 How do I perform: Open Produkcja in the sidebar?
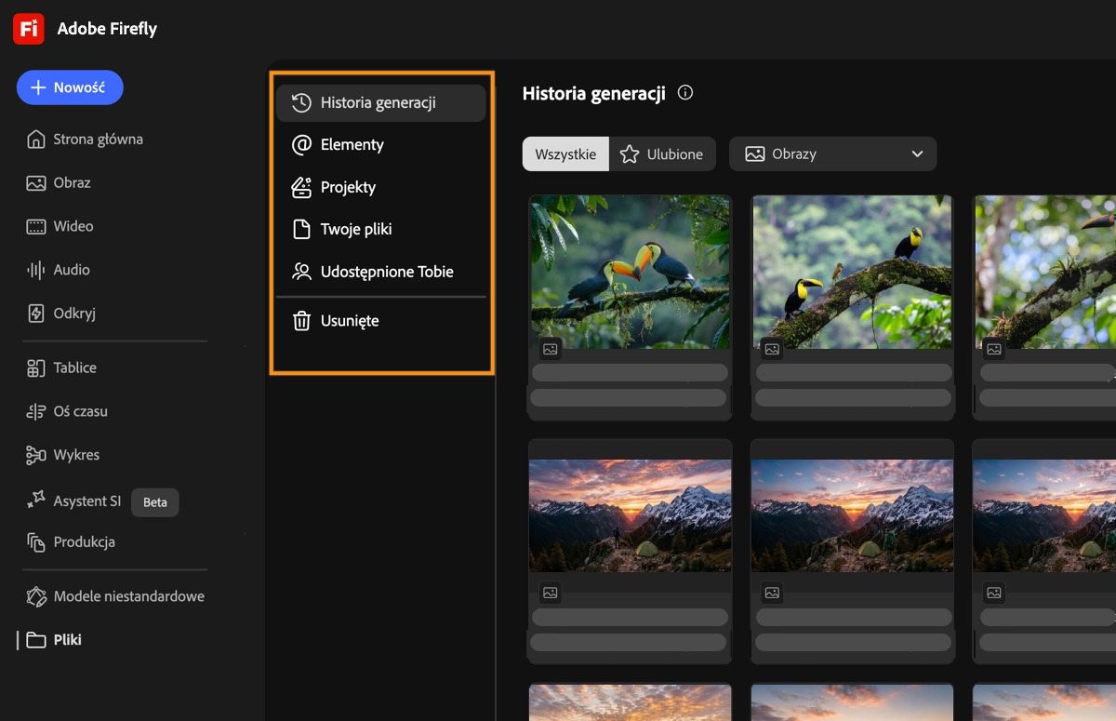point(73,542)
